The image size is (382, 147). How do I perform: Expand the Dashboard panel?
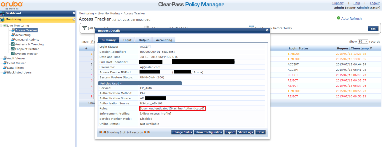coord(74,13)
